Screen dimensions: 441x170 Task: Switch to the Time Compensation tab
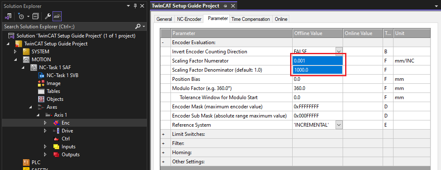pos(251,19)
